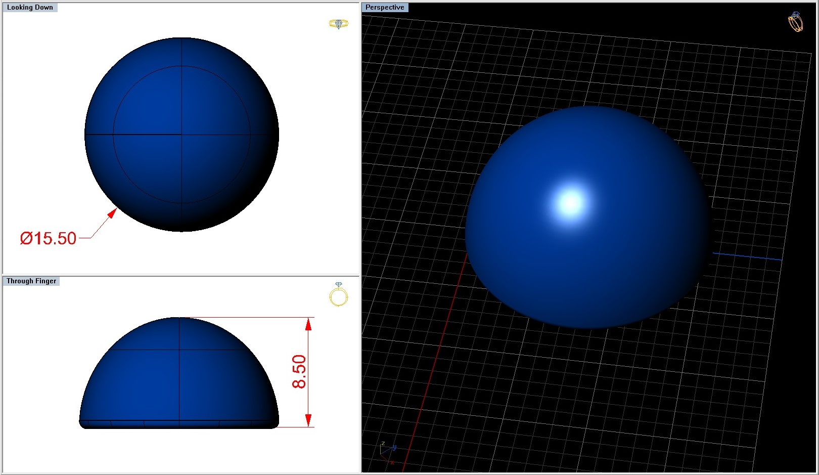This screenshot has width=819, height=475.
Task: Select the Ø15.50 diameter dimension text
Action: pyautogui.click(x=48, y=238)
